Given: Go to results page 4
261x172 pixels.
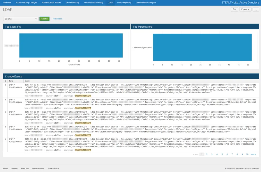Looking at the screenshot, I should pos(217,154).
